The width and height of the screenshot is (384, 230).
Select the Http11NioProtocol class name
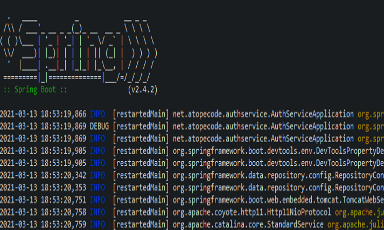pyautogui.click(x=300, y=212)
